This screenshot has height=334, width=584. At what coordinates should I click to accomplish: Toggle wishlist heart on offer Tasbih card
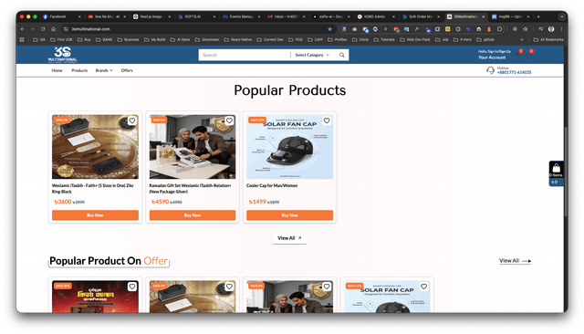229,287
